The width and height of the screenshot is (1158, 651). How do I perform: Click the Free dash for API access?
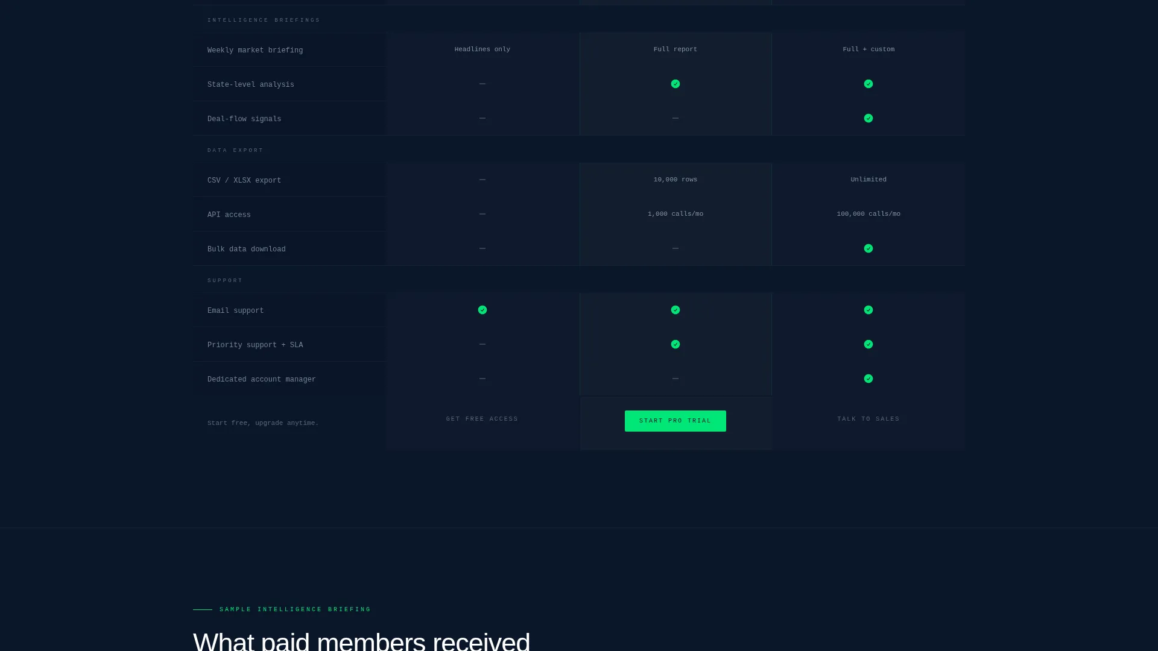click(x=482, y=214)
